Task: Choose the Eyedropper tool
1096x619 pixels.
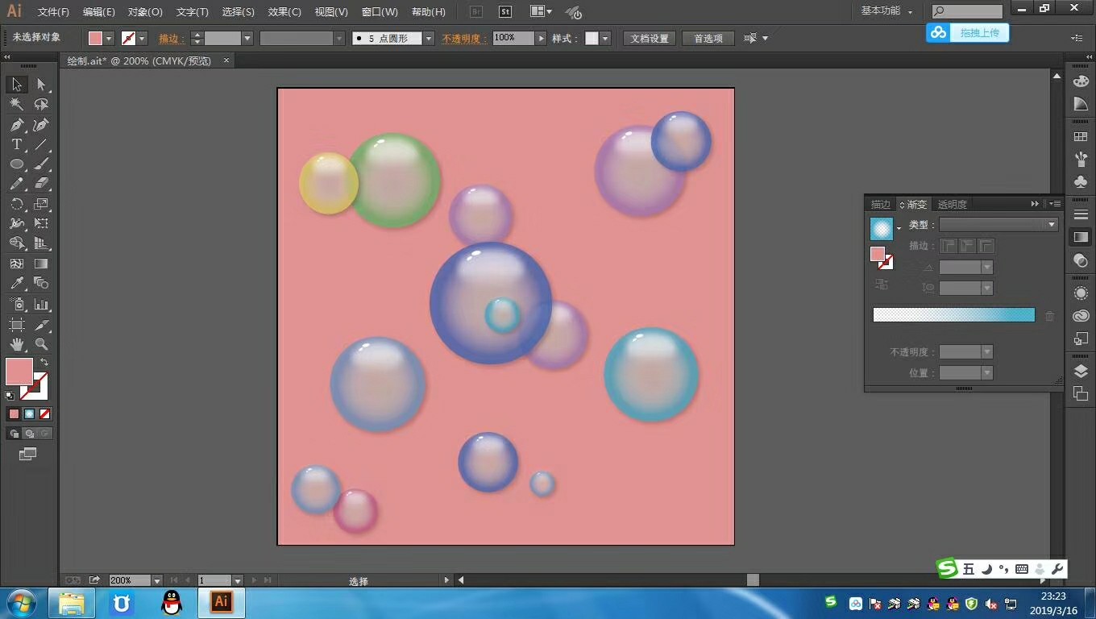Action: pyautogui.click(x=16, y=283)
